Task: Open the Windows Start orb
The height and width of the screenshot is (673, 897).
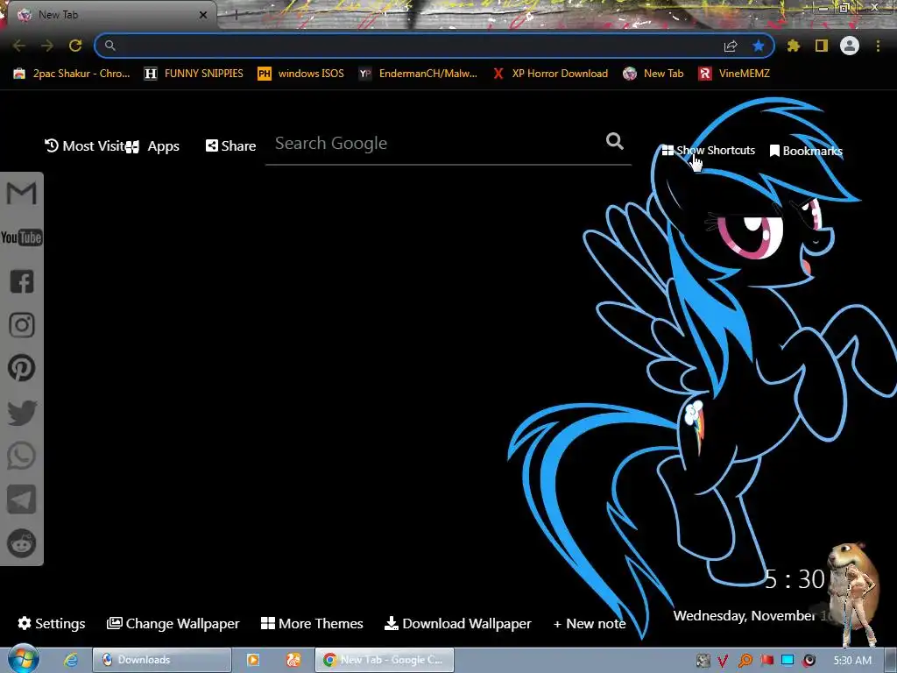Action: [23, 659]
